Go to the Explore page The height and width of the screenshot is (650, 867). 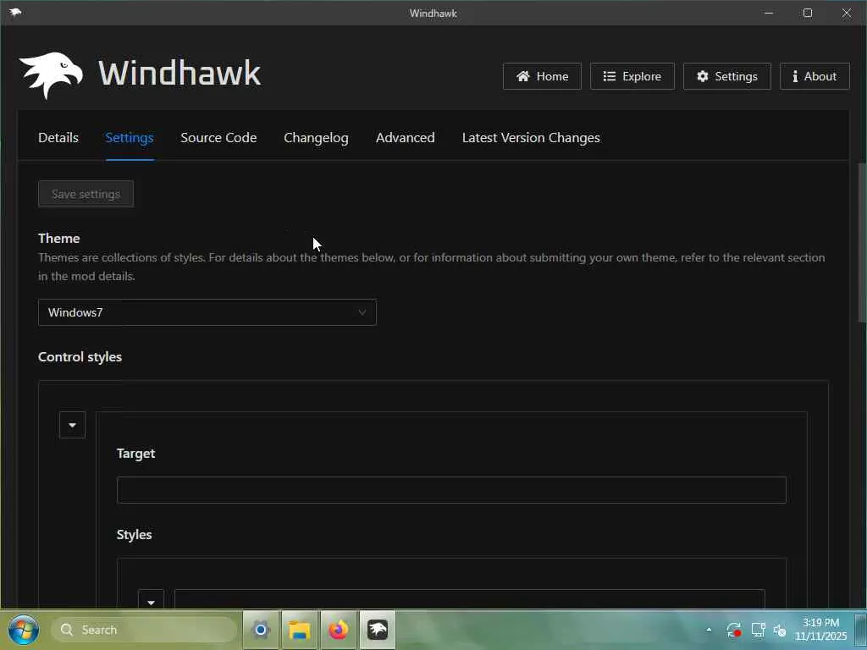coord(632,76)
